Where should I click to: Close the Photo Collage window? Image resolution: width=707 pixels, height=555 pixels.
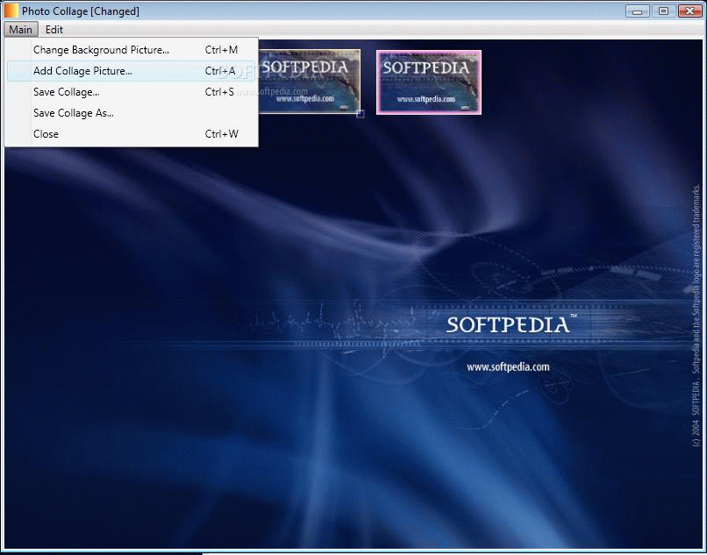pyautogui.click(x=689, y=11)
